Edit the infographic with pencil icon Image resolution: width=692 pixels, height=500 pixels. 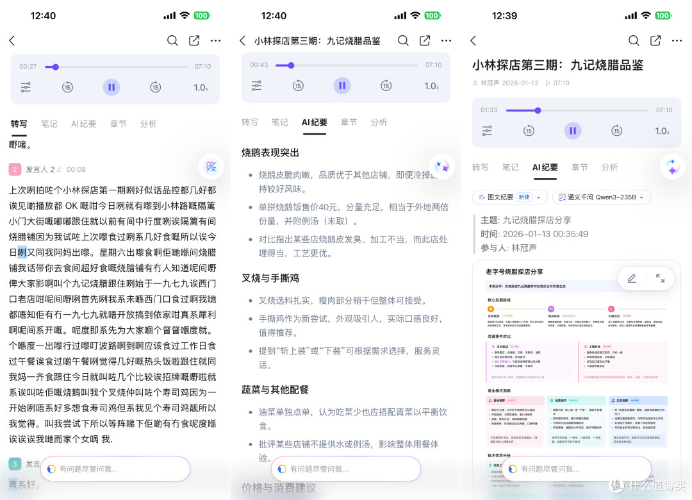pyautogui.click(x=632, y=278)
